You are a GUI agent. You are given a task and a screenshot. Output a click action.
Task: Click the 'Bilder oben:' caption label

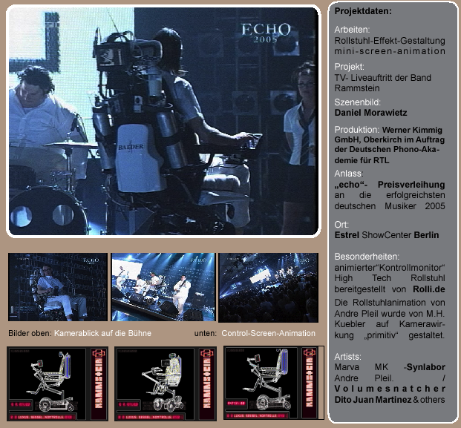click(30, 333)
